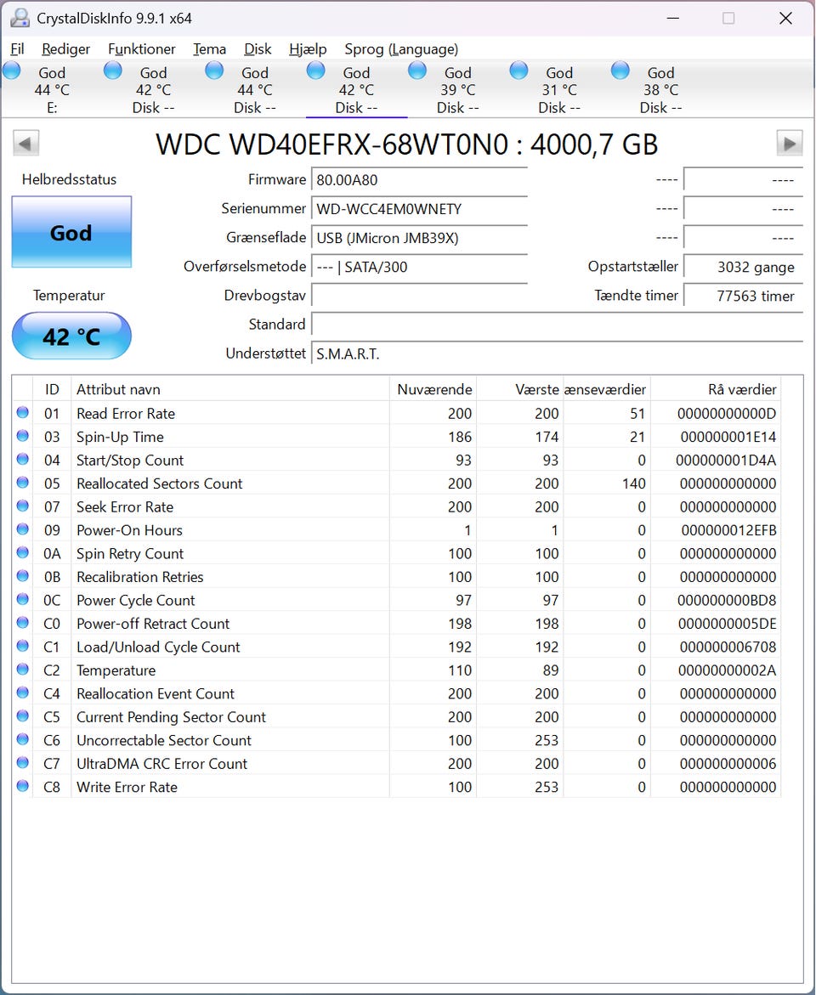Click the status dot for Write Error Rate

tap(23, 786)
